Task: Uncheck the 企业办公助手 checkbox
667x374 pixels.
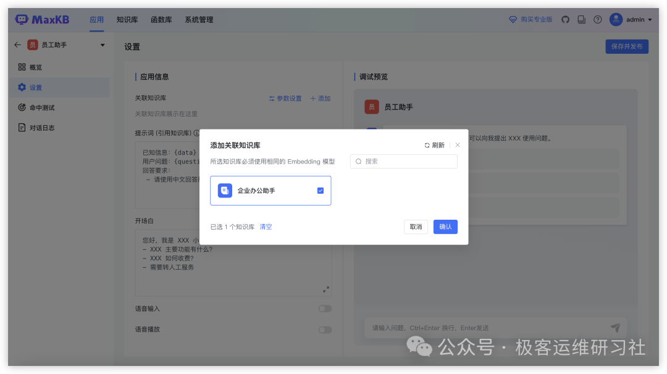Action: pyautogui.click(x=320, y=191)
